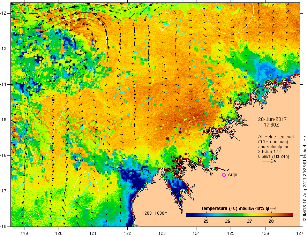
Task: Click the longitude axis label '120'
Action: point(59,233)
